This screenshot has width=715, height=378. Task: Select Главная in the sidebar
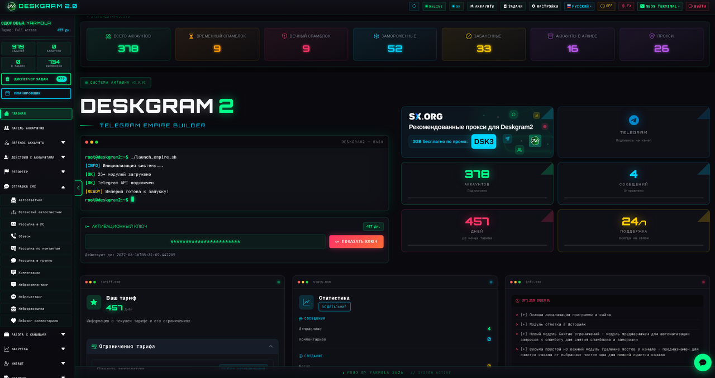coord(36,114)
